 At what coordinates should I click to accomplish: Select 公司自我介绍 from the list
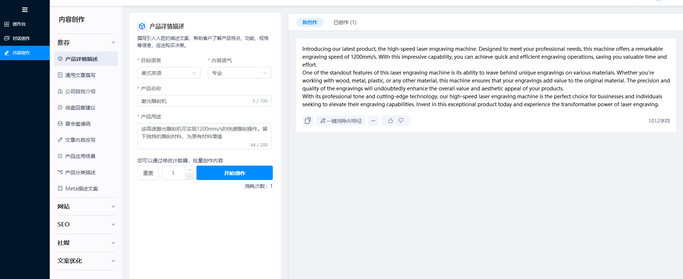click(80, 91)
